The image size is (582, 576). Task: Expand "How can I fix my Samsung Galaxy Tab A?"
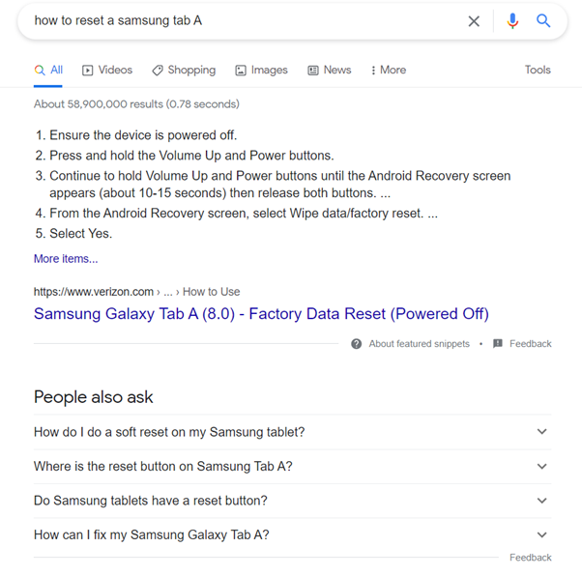coord(542,535)
